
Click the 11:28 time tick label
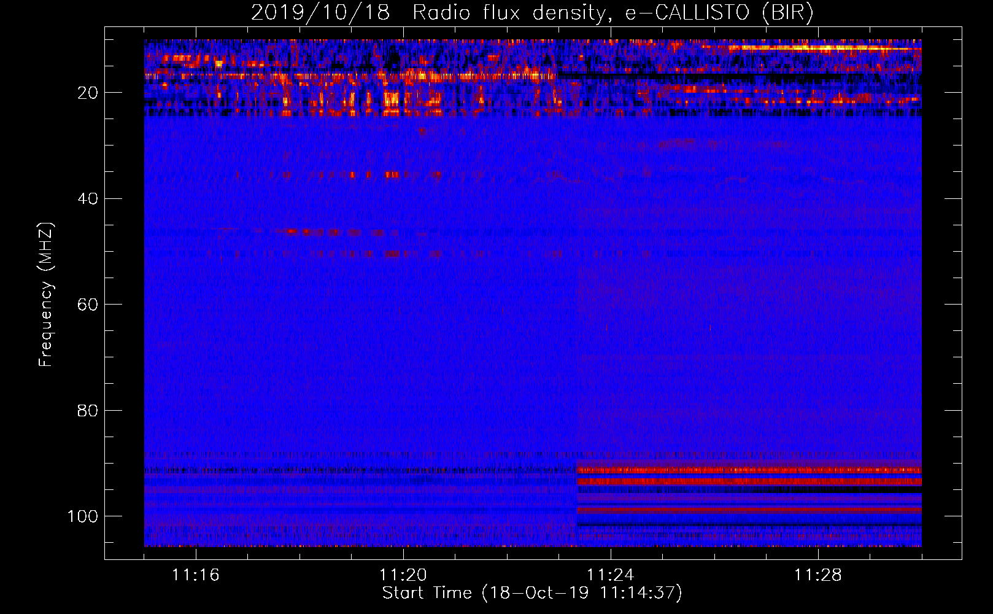[818, 575]
